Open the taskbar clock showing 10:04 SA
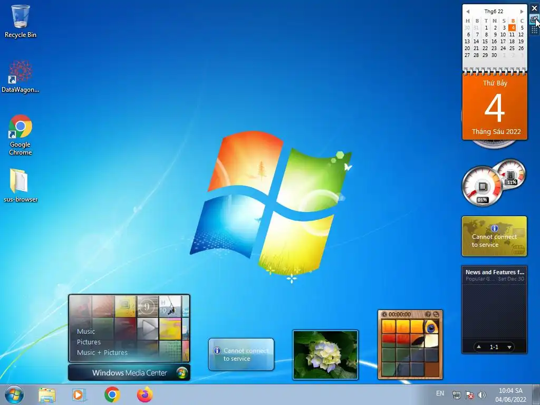The image size is (540, 405). pyautogui.click(x=510, y=395)
